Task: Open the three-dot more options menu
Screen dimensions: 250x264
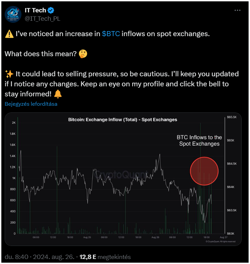Action: pyautogui.click(x=237, y=10)
